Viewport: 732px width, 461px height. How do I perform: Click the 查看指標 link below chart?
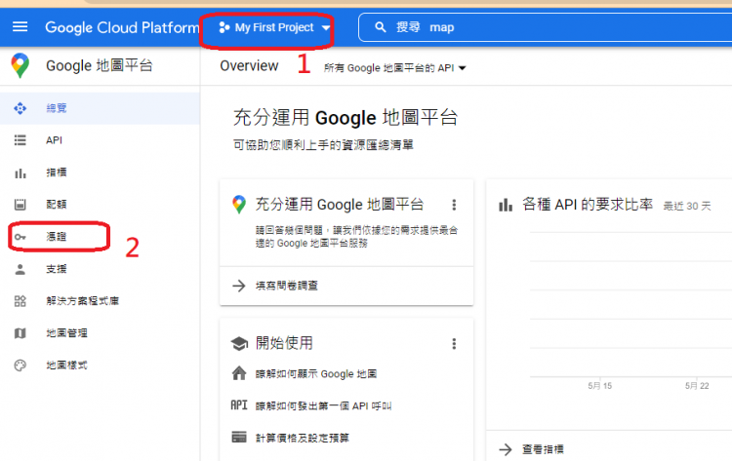(x=543, y=449)
